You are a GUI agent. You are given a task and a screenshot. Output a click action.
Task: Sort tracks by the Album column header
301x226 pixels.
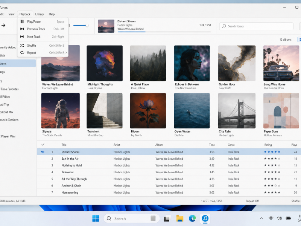tap(159, 145)
